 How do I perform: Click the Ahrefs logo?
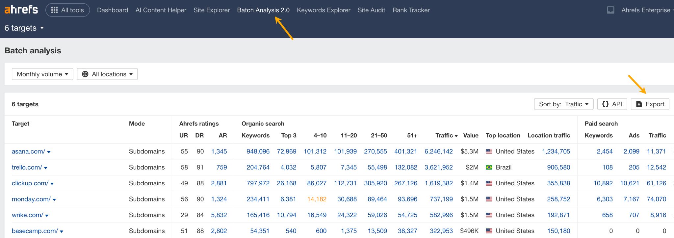pyautogui.click(x=21, y=10)
